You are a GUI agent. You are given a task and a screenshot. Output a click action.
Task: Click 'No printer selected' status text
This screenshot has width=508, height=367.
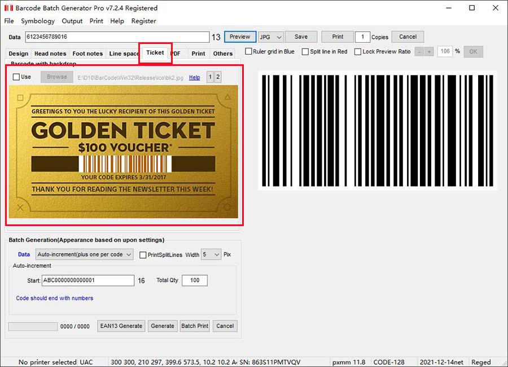(47, 362)
